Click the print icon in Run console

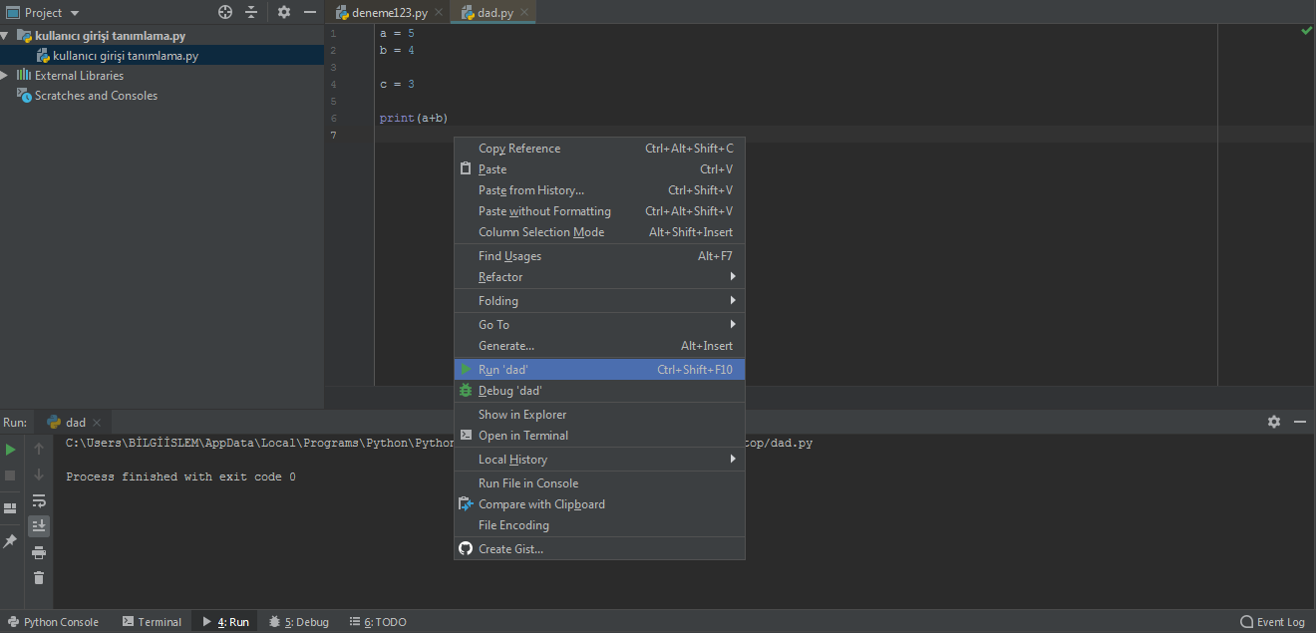[x=39, y=552]
